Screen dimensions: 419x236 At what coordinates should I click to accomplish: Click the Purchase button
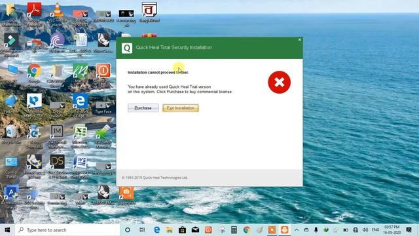143,108
